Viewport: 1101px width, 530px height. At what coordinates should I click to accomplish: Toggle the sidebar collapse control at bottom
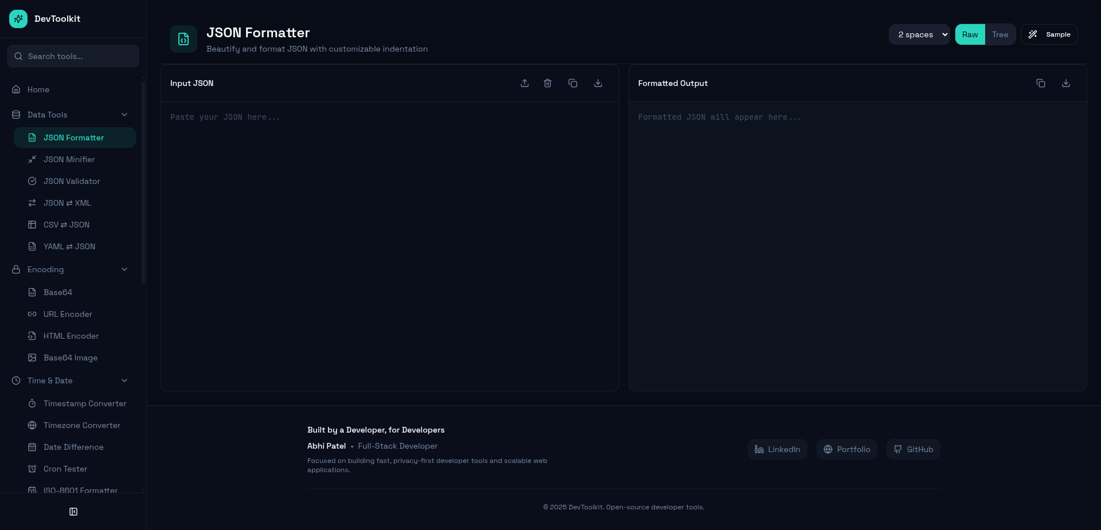73,512
